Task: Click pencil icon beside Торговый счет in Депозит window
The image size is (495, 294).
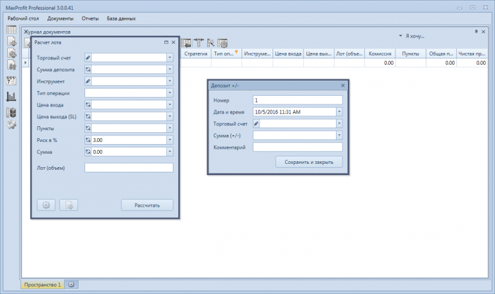Action: [x=256, y=124]
